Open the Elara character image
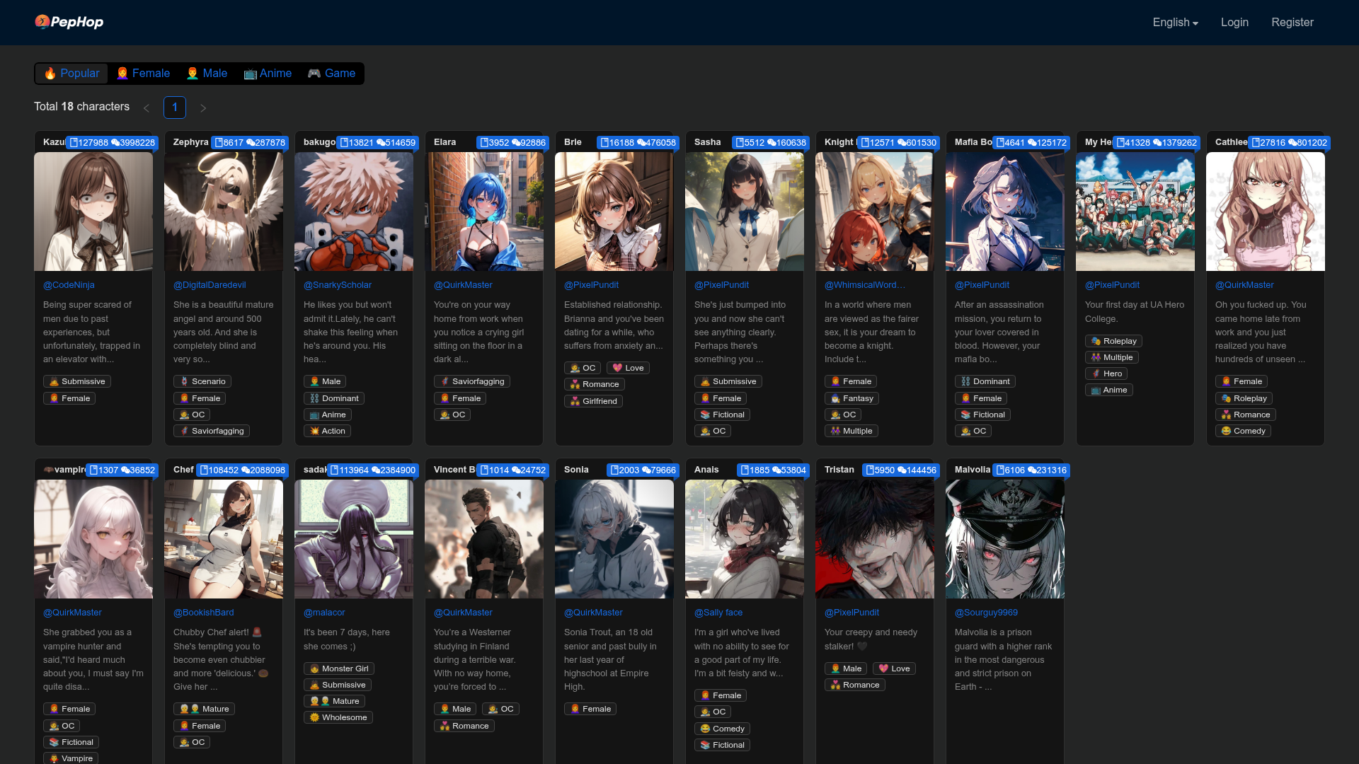The image size is (1359, 764). [x=484, y=212]
